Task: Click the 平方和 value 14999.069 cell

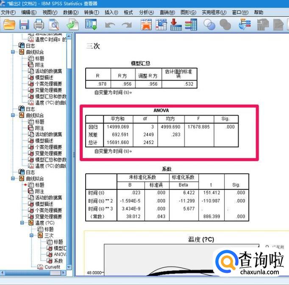Action: pos(118,127)
